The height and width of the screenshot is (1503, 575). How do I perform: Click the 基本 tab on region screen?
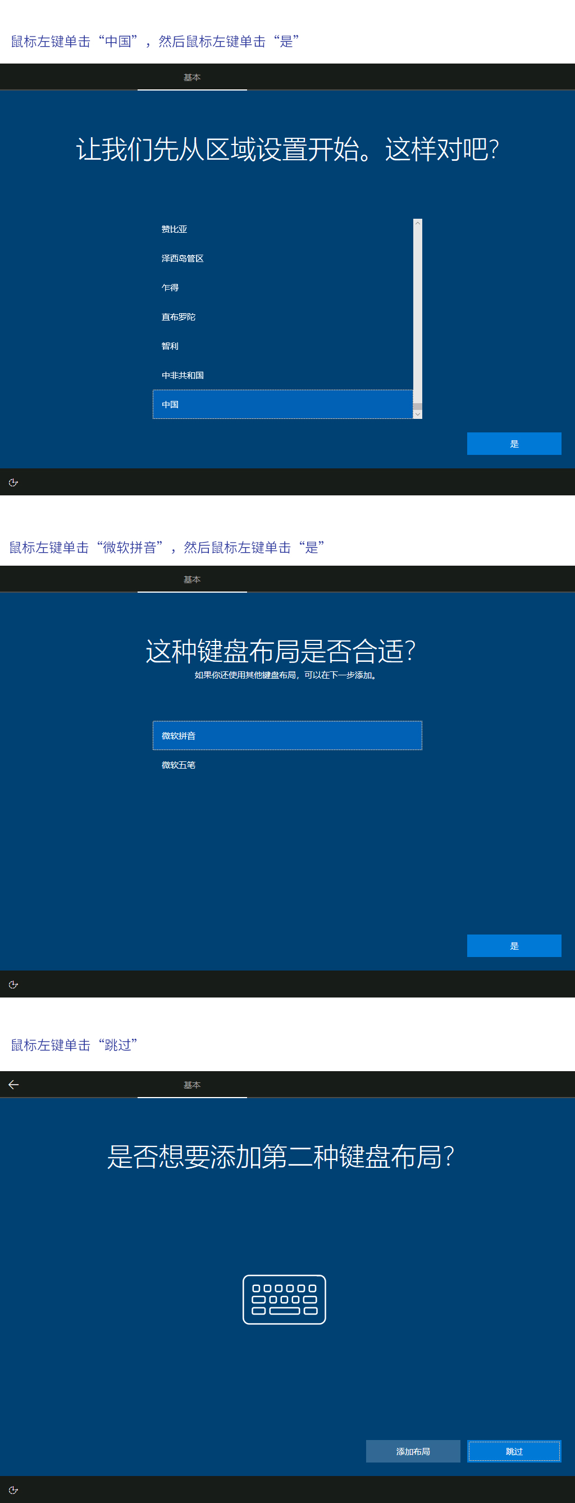(192, 77)
